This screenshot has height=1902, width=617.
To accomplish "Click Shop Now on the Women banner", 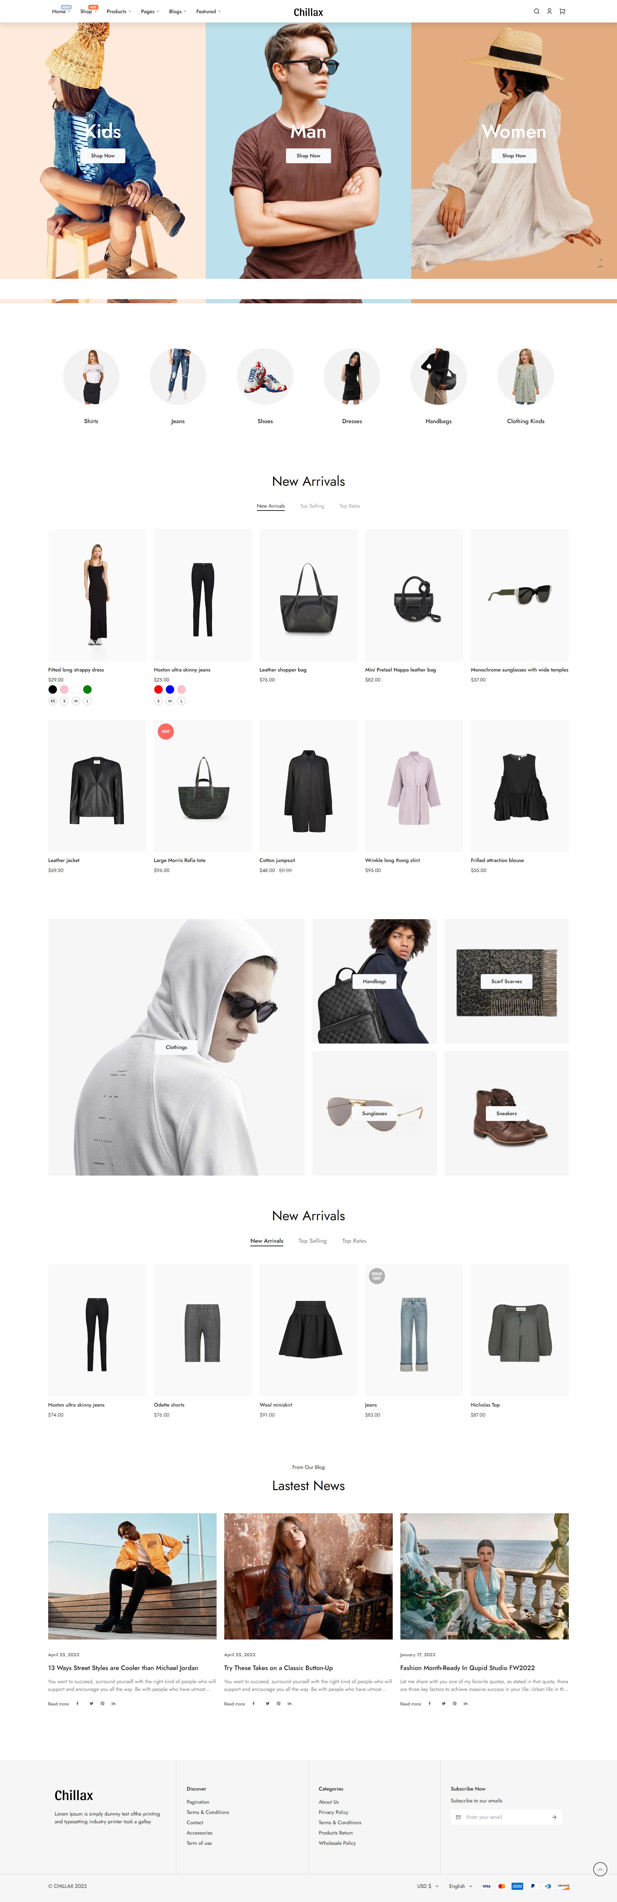I will (514, 156).
